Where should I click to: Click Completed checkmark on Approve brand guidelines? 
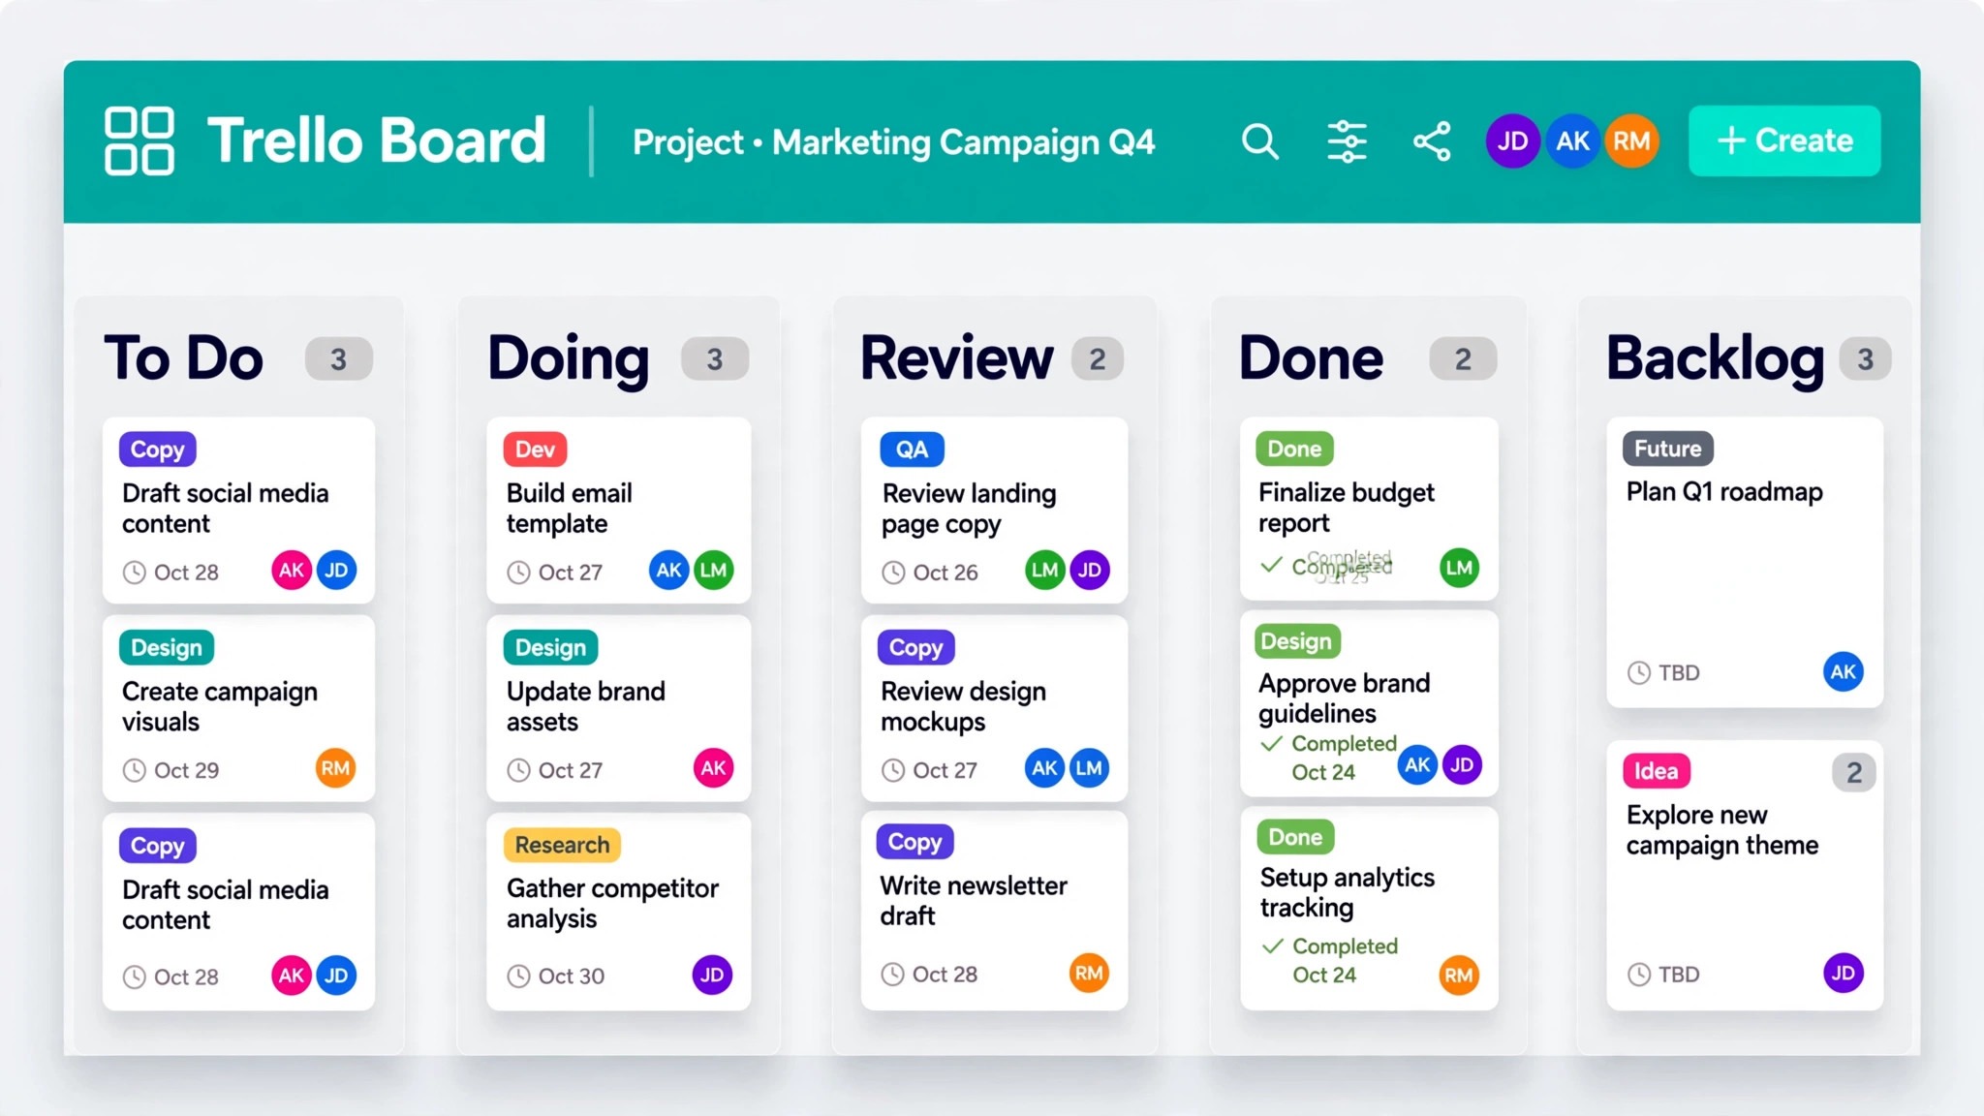click(1272, 744)
